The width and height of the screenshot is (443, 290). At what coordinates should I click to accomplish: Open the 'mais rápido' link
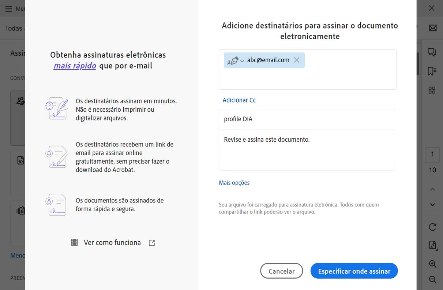click(x=75, y=66)
